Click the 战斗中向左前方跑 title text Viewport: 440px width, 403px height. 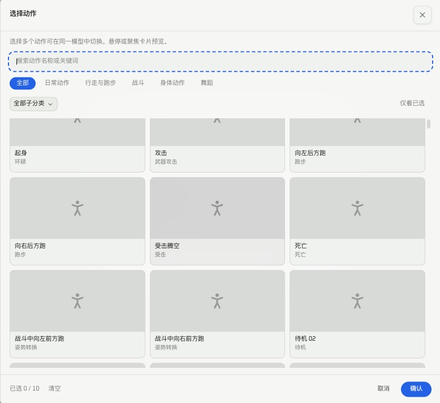coord(39,338)
